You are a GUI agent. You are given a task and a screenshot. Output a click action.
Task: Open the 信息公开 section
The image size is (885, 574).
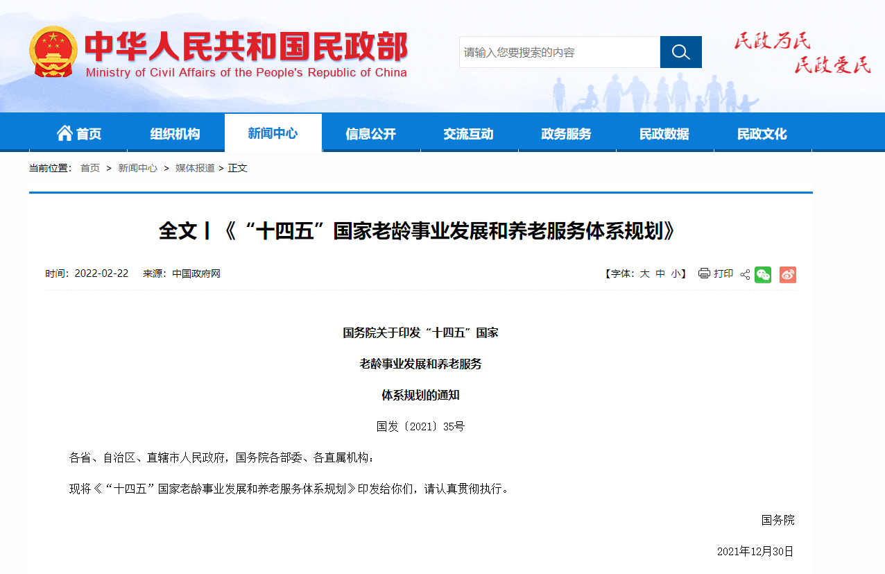click(x=371, y=132)
